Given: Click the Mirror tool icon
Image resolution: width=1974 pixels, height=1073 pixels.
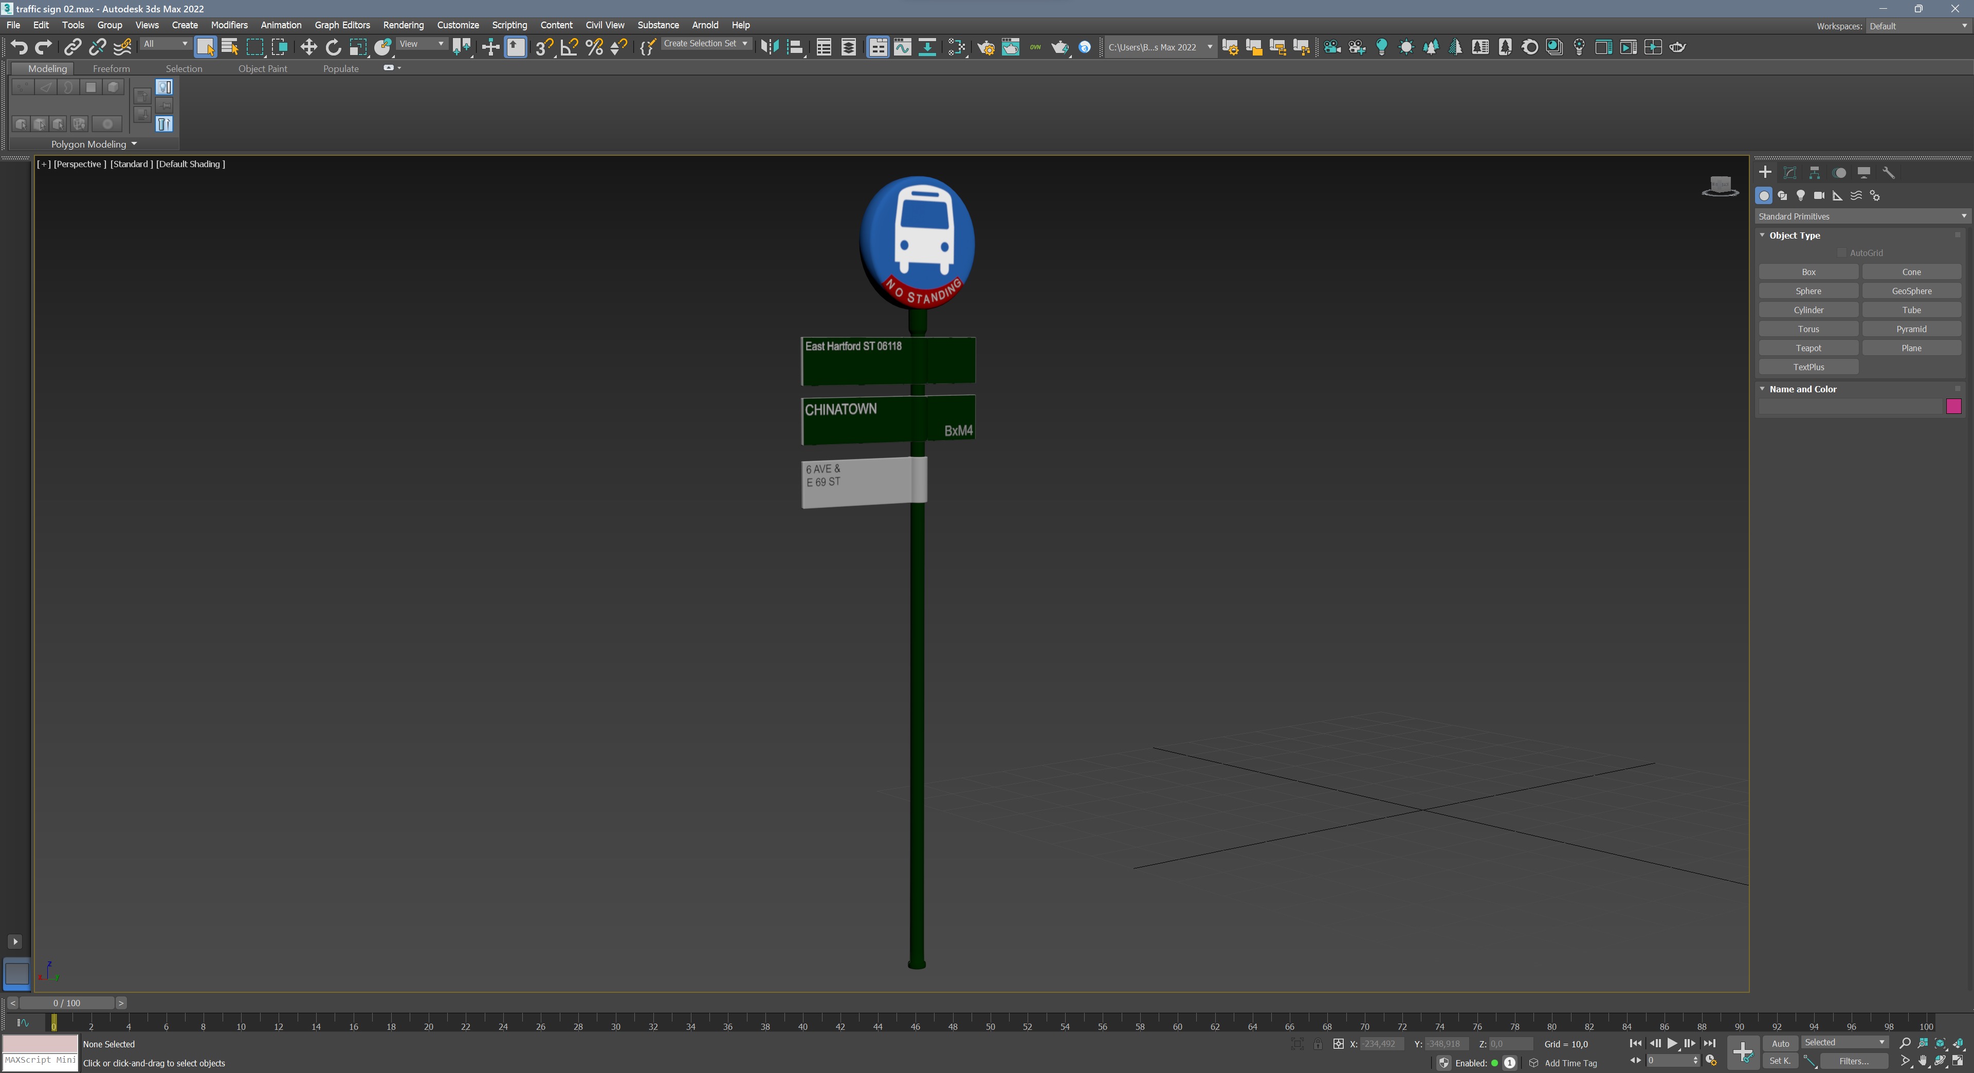Looking at the screenshot, I should (x=770, y=47).
